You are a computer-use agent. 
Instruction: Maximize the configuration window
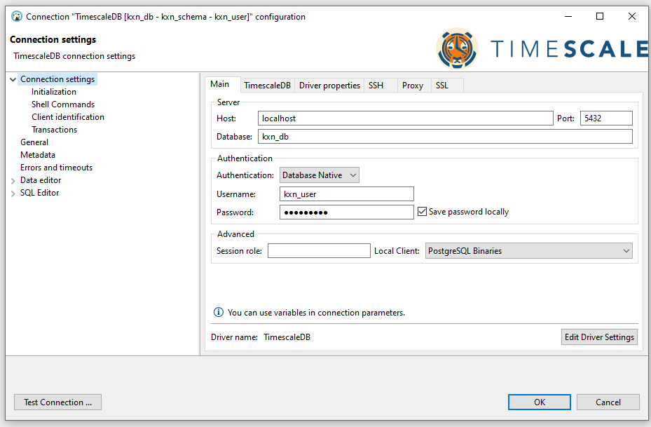[x=600, y=16]
